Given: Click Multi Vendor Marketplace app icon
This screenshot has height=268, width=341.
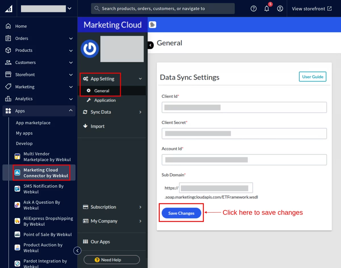Looking at the screenshot, I should (x=18, y=157).
